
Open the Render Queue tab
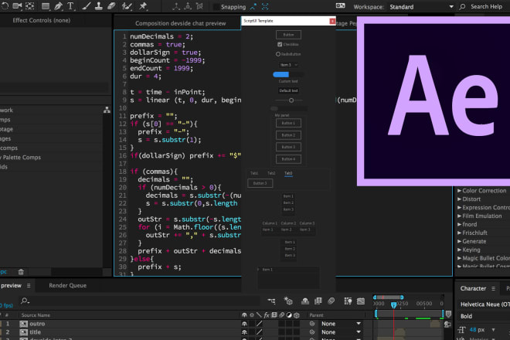tap(68, 285)
